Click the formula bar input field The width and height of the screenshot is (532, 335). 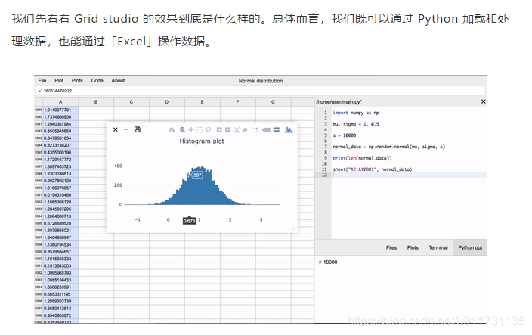(261, 91)
